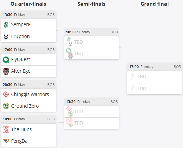The image size is (183, 148).
Task: Open Chinggis Warriors team page
Action: tap(30, 94)
